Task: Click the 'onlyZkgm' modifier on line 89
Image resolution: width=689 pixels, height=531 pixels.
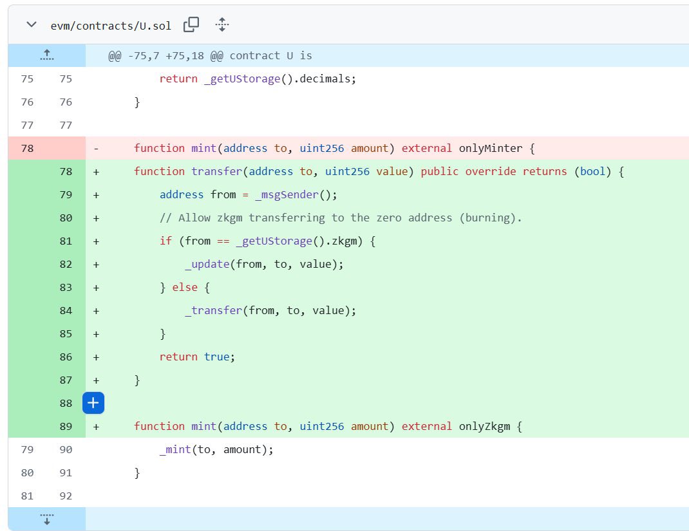Action: pyautogui.click(x=485, y=427)
